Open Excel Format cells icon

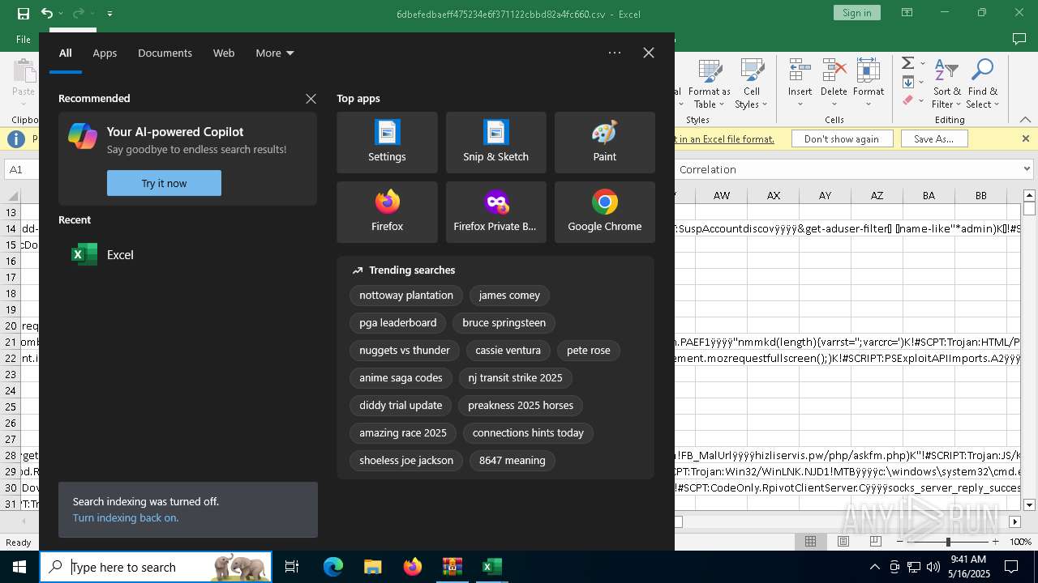[x=869, y=70]
